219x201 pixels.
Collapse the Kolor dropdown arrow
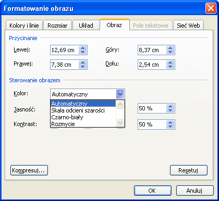tap(120, 94)
